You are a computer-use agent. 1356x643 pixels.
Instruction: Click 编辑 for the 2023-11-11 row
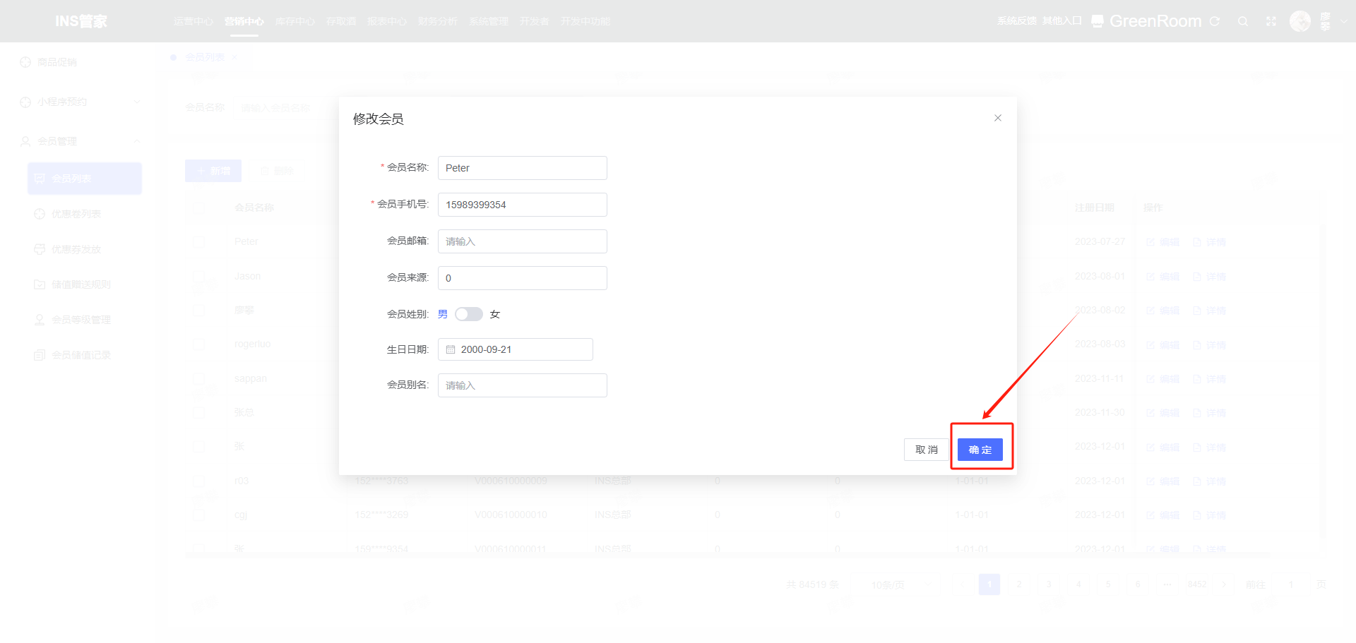coord(1163,379)
